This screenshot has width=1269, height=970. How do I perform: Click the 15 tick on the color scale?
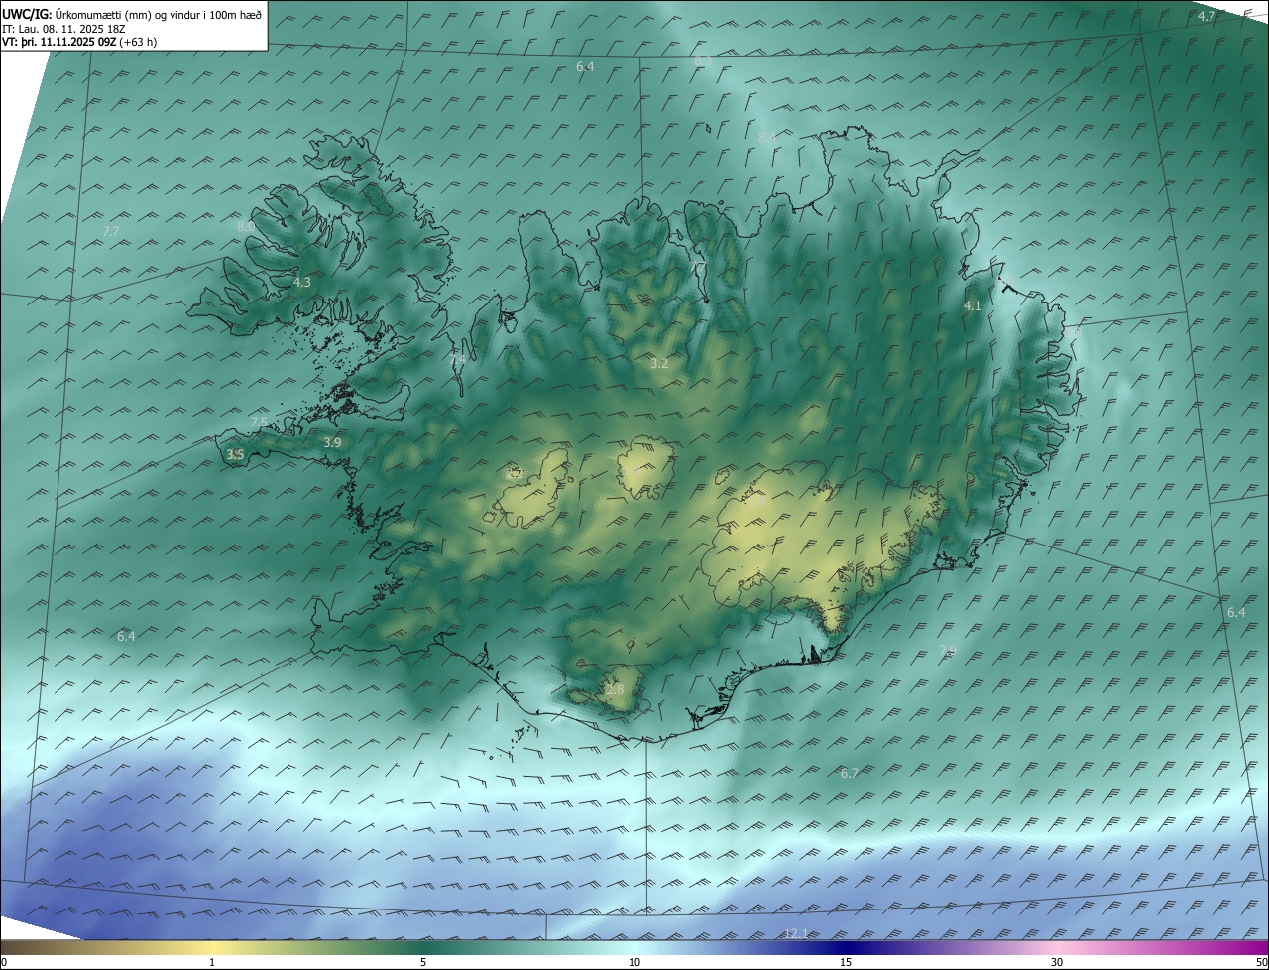coord(846,962)
